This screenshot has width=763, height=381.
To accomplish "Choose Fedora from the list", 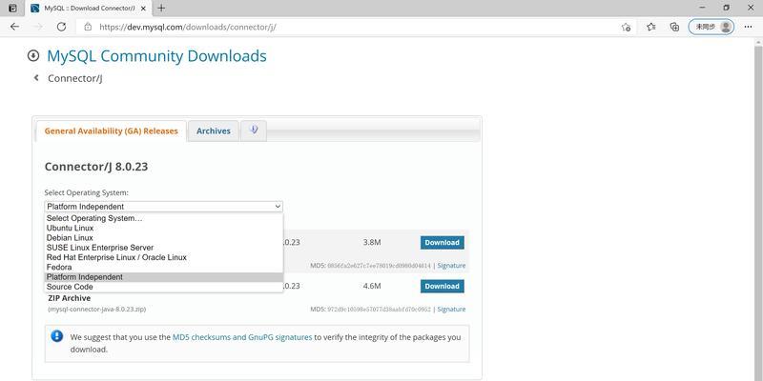I will (x=163, y=267).
